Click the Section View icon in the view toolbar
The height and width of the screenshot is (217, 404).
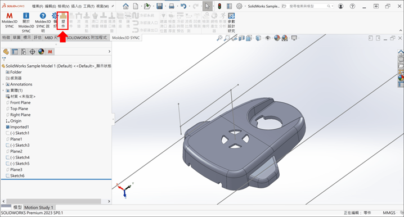[x=241, y=38]
